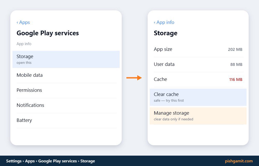
Task: Tap the Manage storage option
Action: click(x=198, y=116)
